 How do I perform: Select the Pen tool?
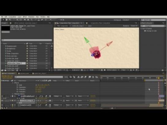coord(28,20)
